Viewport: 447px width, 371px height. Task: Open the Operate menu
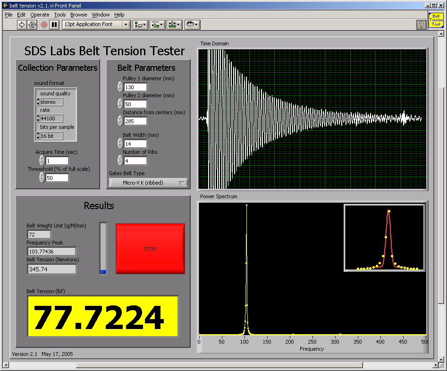40,15
